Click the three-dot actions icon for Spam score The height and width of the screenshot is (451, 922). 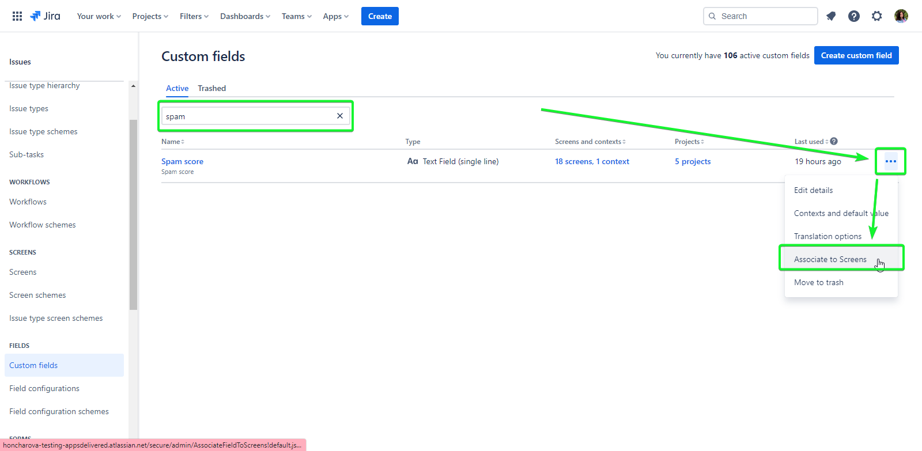pyautogui.click(x=891, y=161)
